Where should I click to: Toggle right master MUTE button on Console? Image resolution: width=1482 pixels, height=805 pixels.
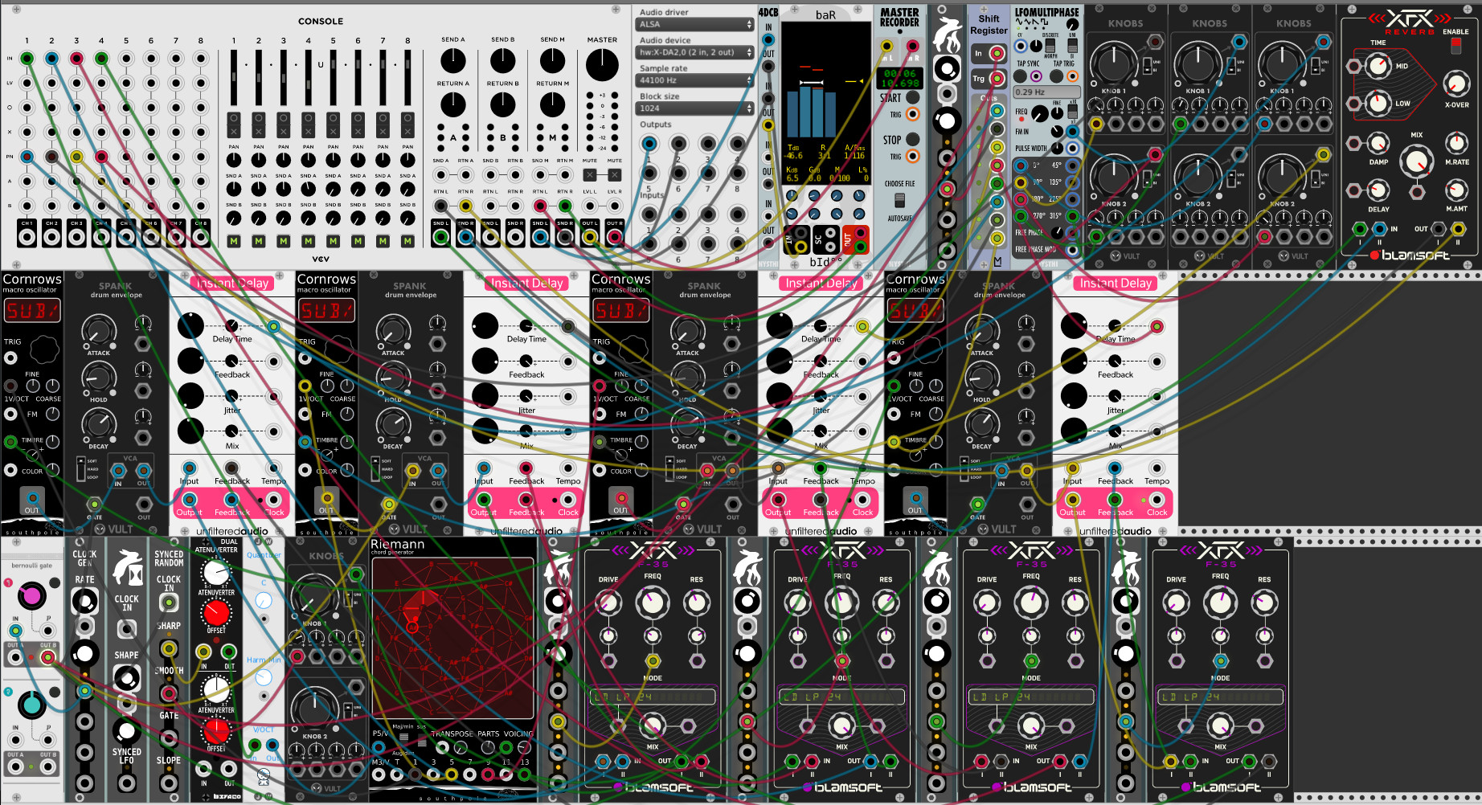(x=615, y=174)
